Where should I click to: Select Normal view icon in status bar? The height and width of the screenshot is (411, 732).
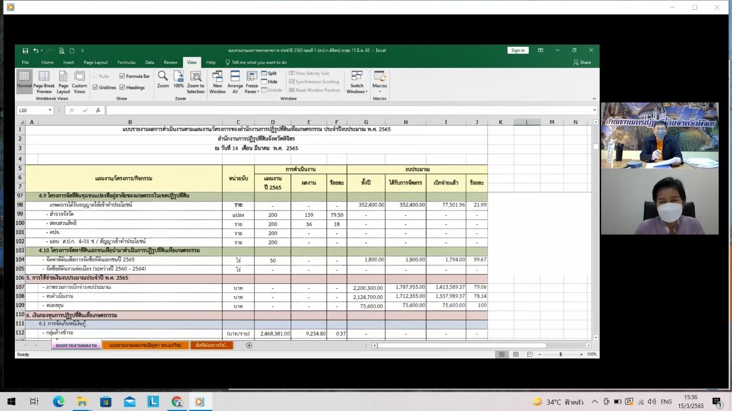pyautogui.click(x=502, y=354)
